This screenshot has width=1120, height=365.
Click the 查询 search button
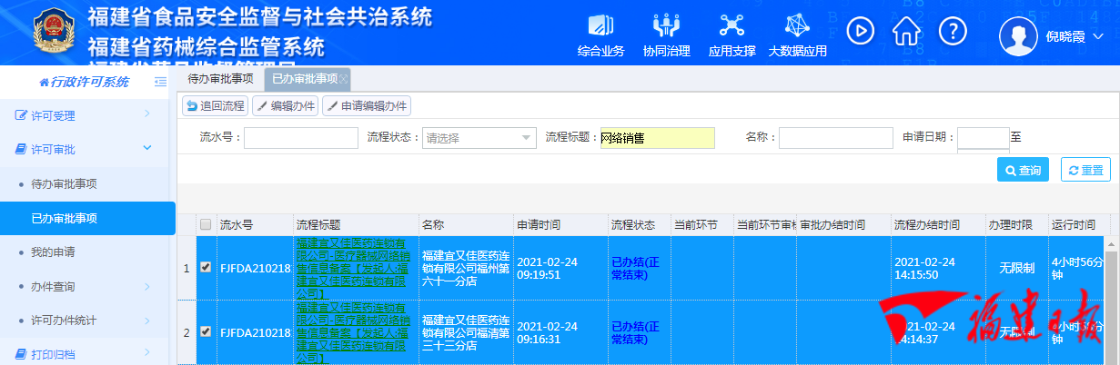1023,170
